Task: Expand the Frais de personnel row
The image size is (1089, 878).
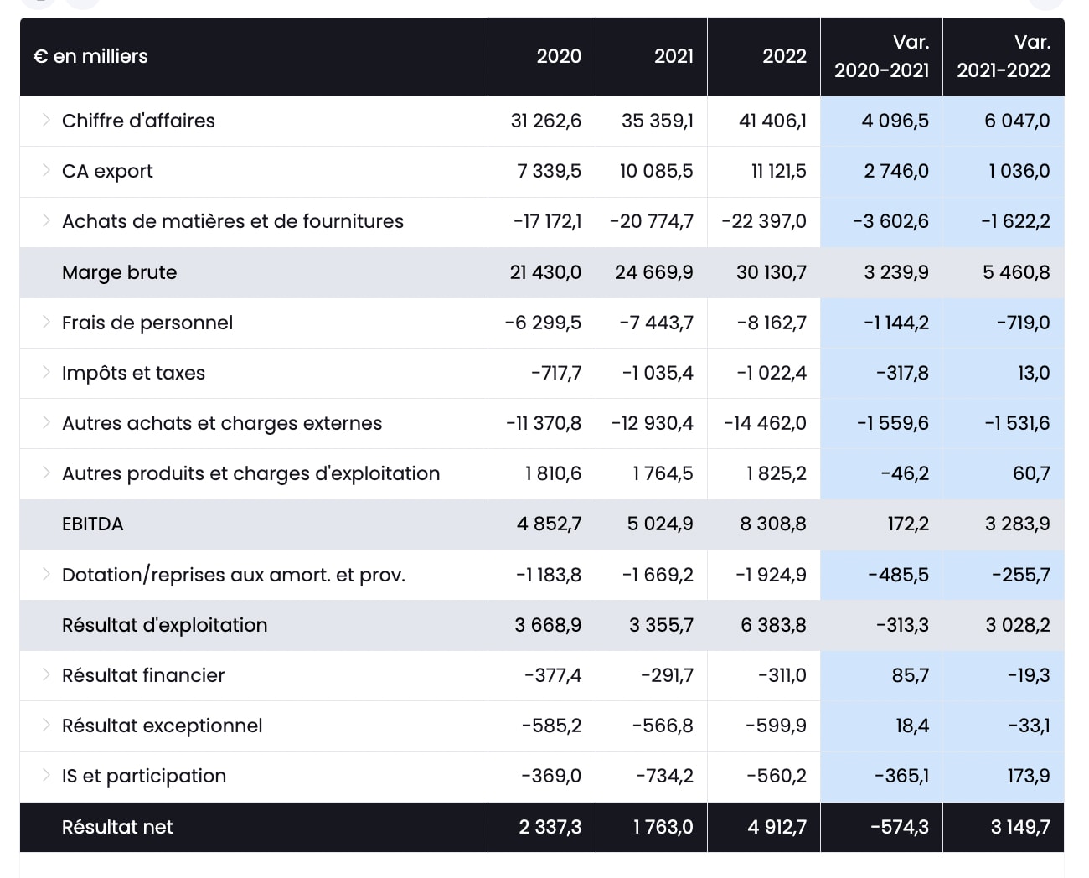Action: click(46, 322)
